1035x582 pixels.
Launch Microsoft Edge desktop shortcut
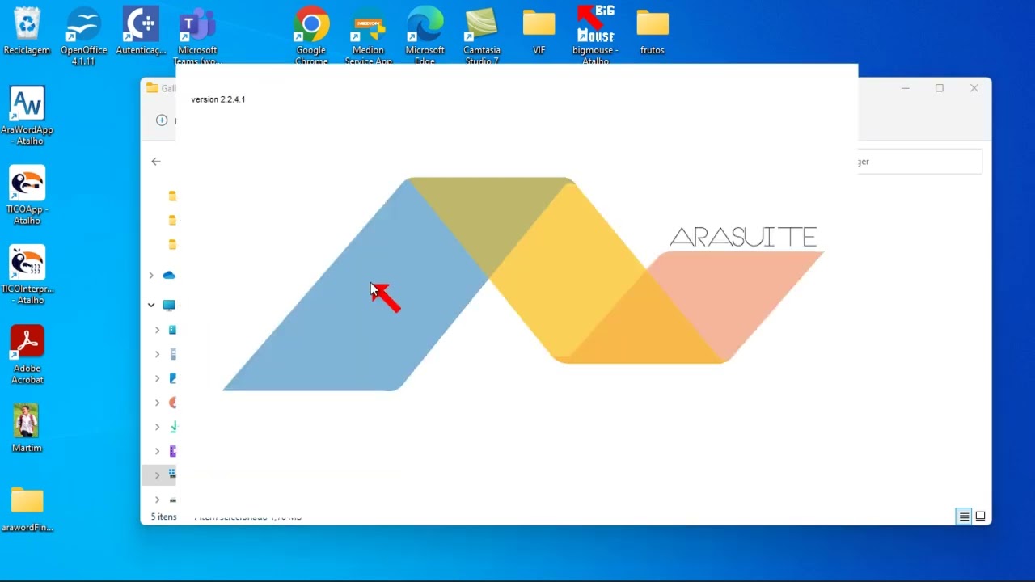point(425,36)
